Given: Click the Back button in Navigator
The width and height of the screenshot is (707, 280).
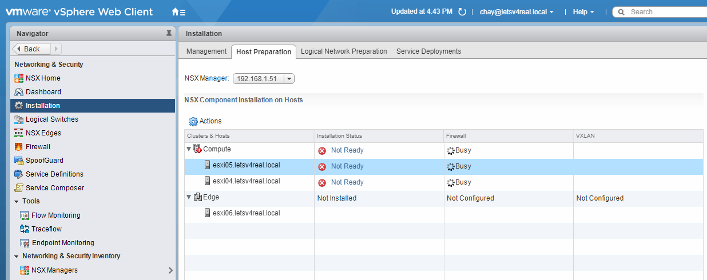Looking at the screenshot, I should pyautogui.click(x=31, y=49).
